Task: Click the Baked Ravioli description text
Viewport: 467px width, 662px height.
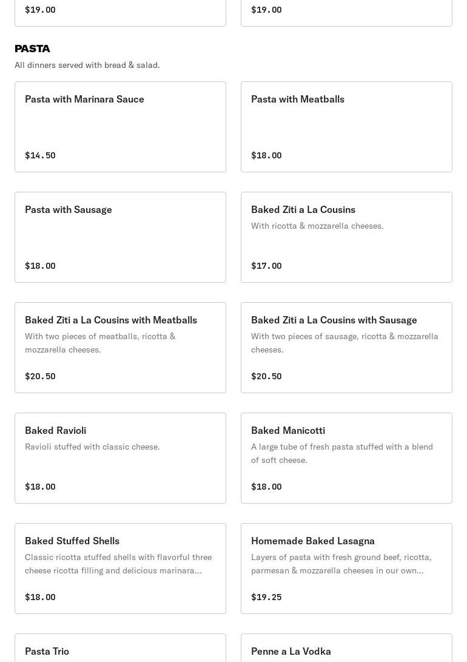Action: click(92, 447)
